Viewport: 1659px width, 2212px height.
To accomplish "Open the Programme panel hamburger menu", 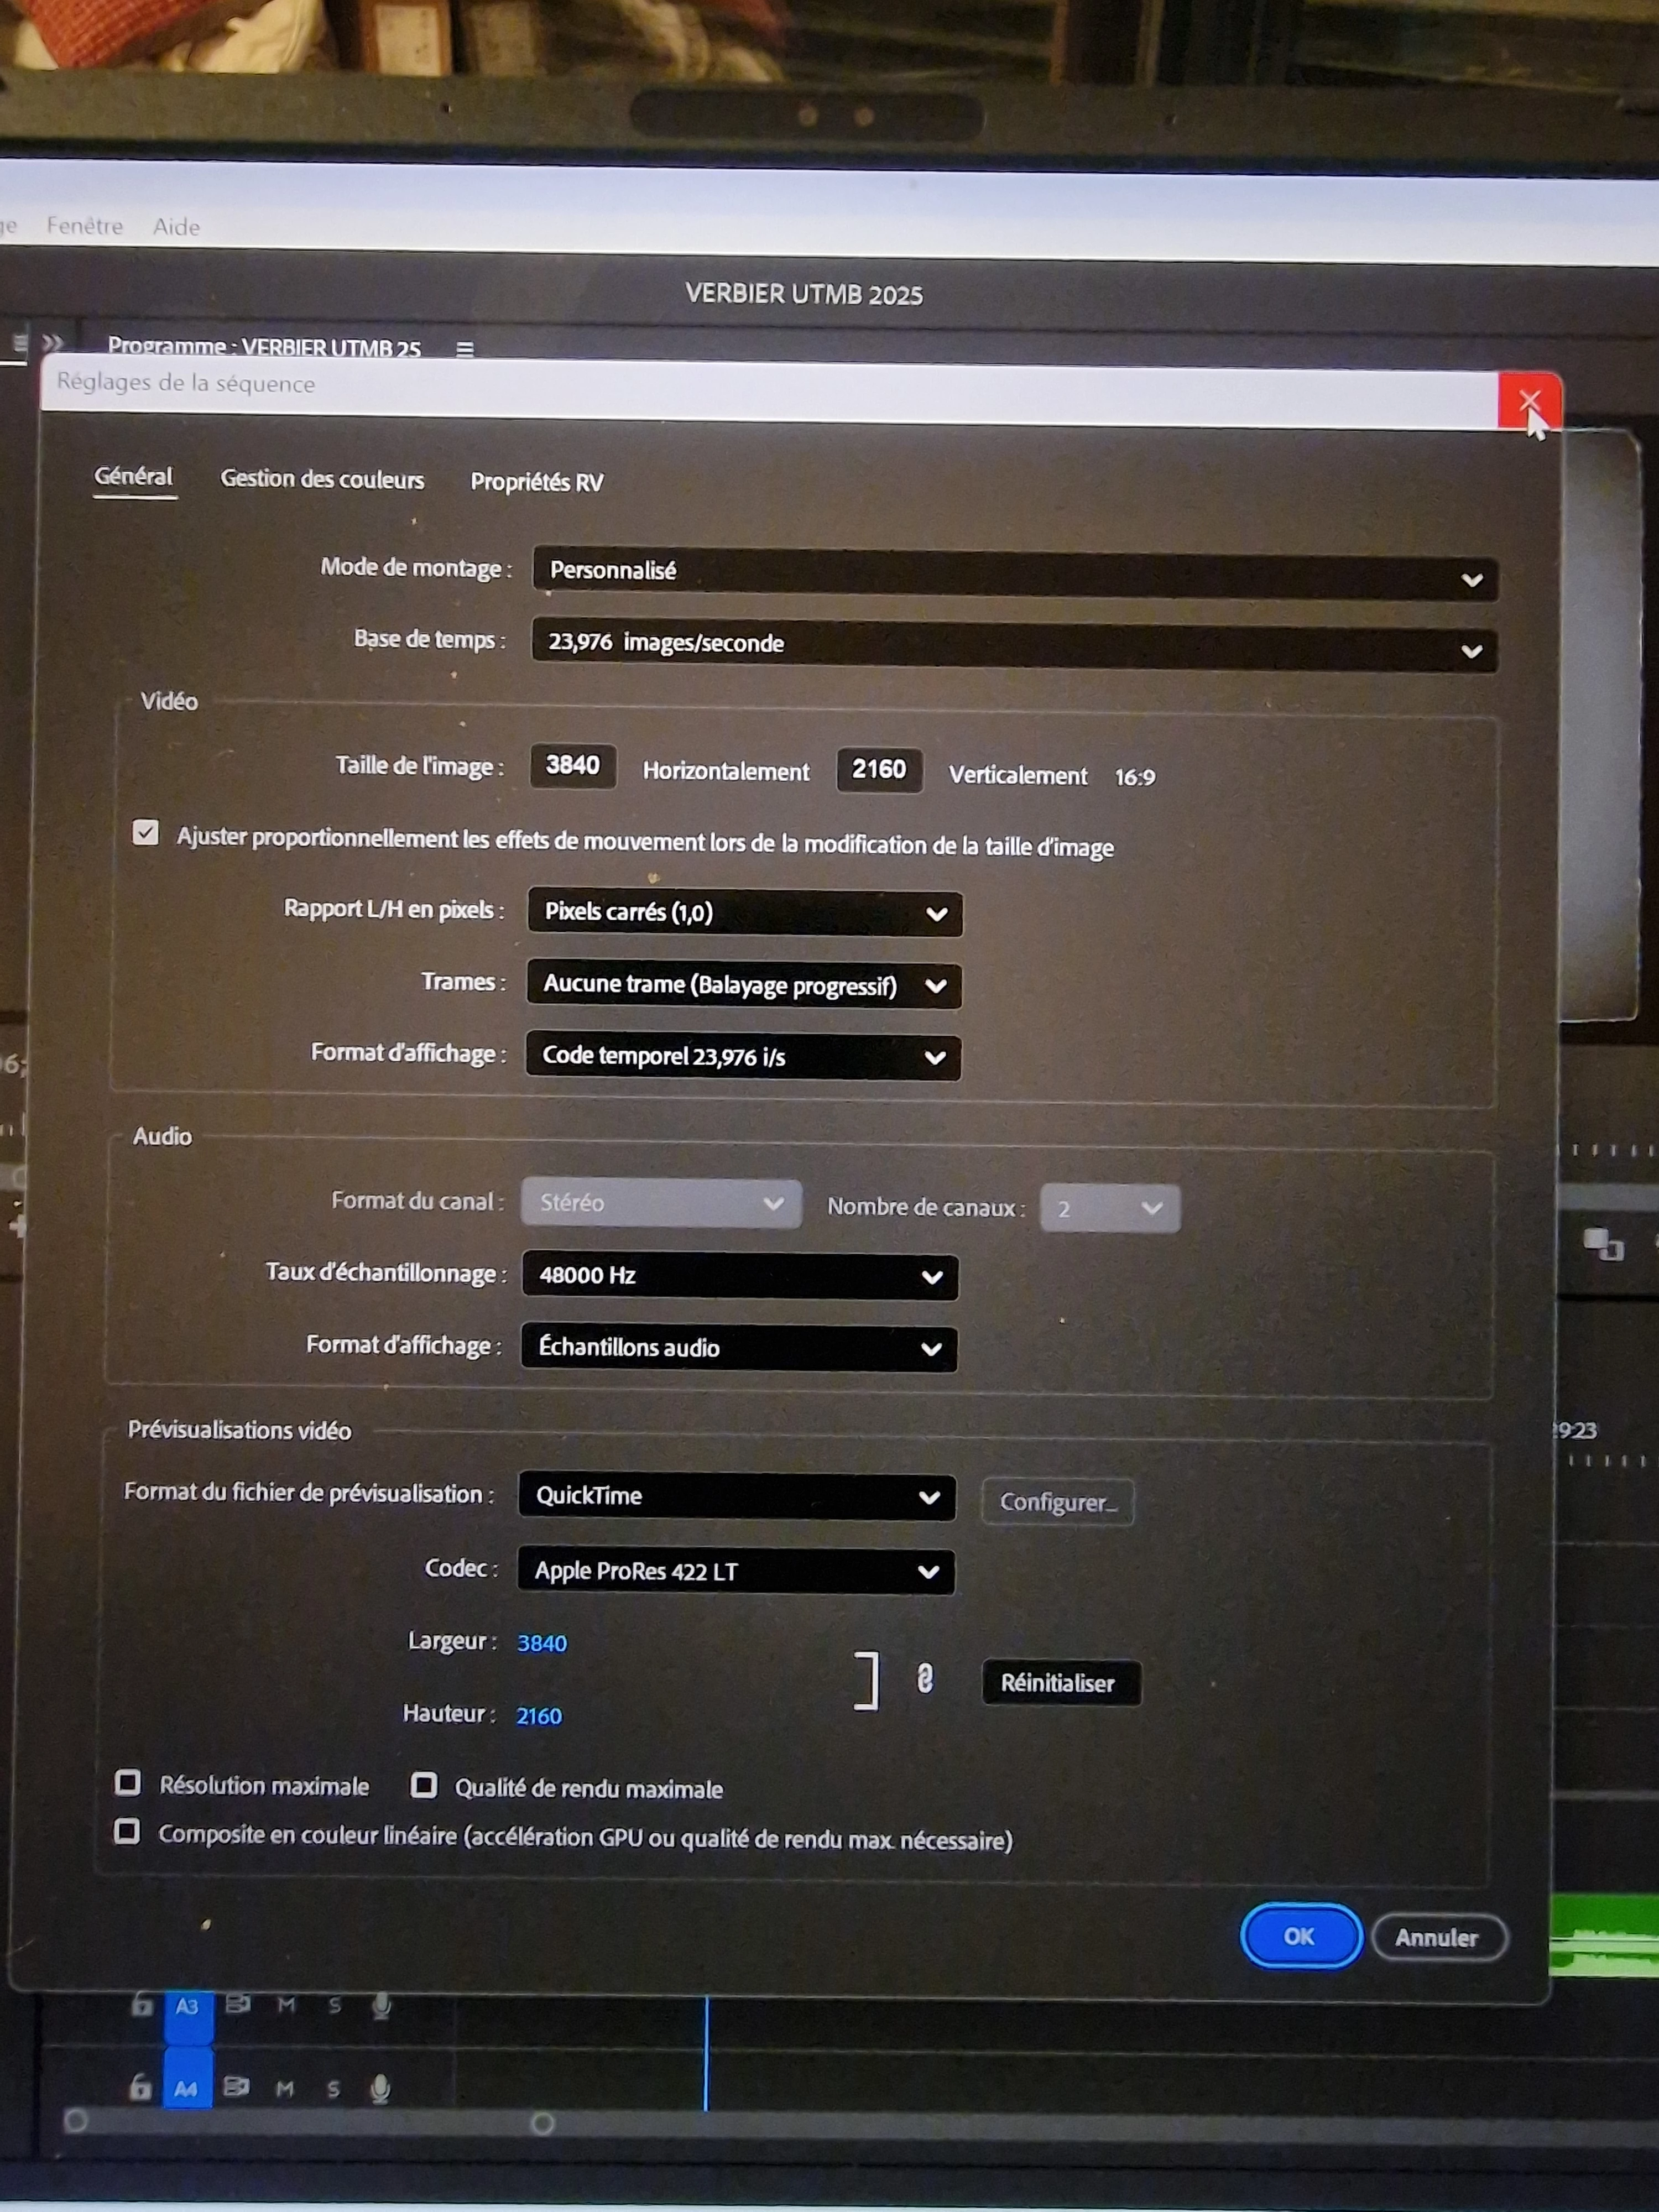I will coord(465,349).
